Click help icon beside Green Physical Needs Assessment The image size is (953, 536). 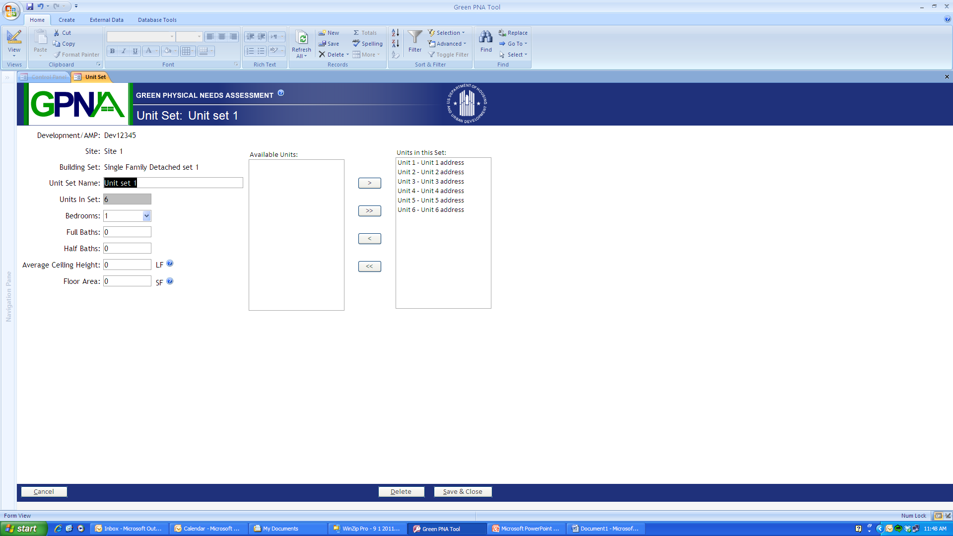click(x=281, y=93)
